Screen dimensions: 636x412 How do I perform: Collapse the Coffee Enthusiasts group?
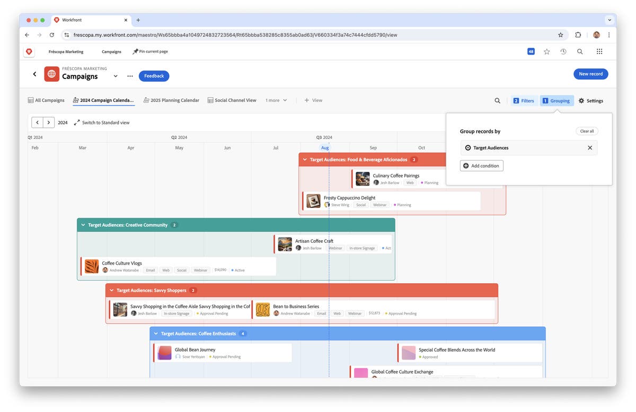tap(155, 334)
